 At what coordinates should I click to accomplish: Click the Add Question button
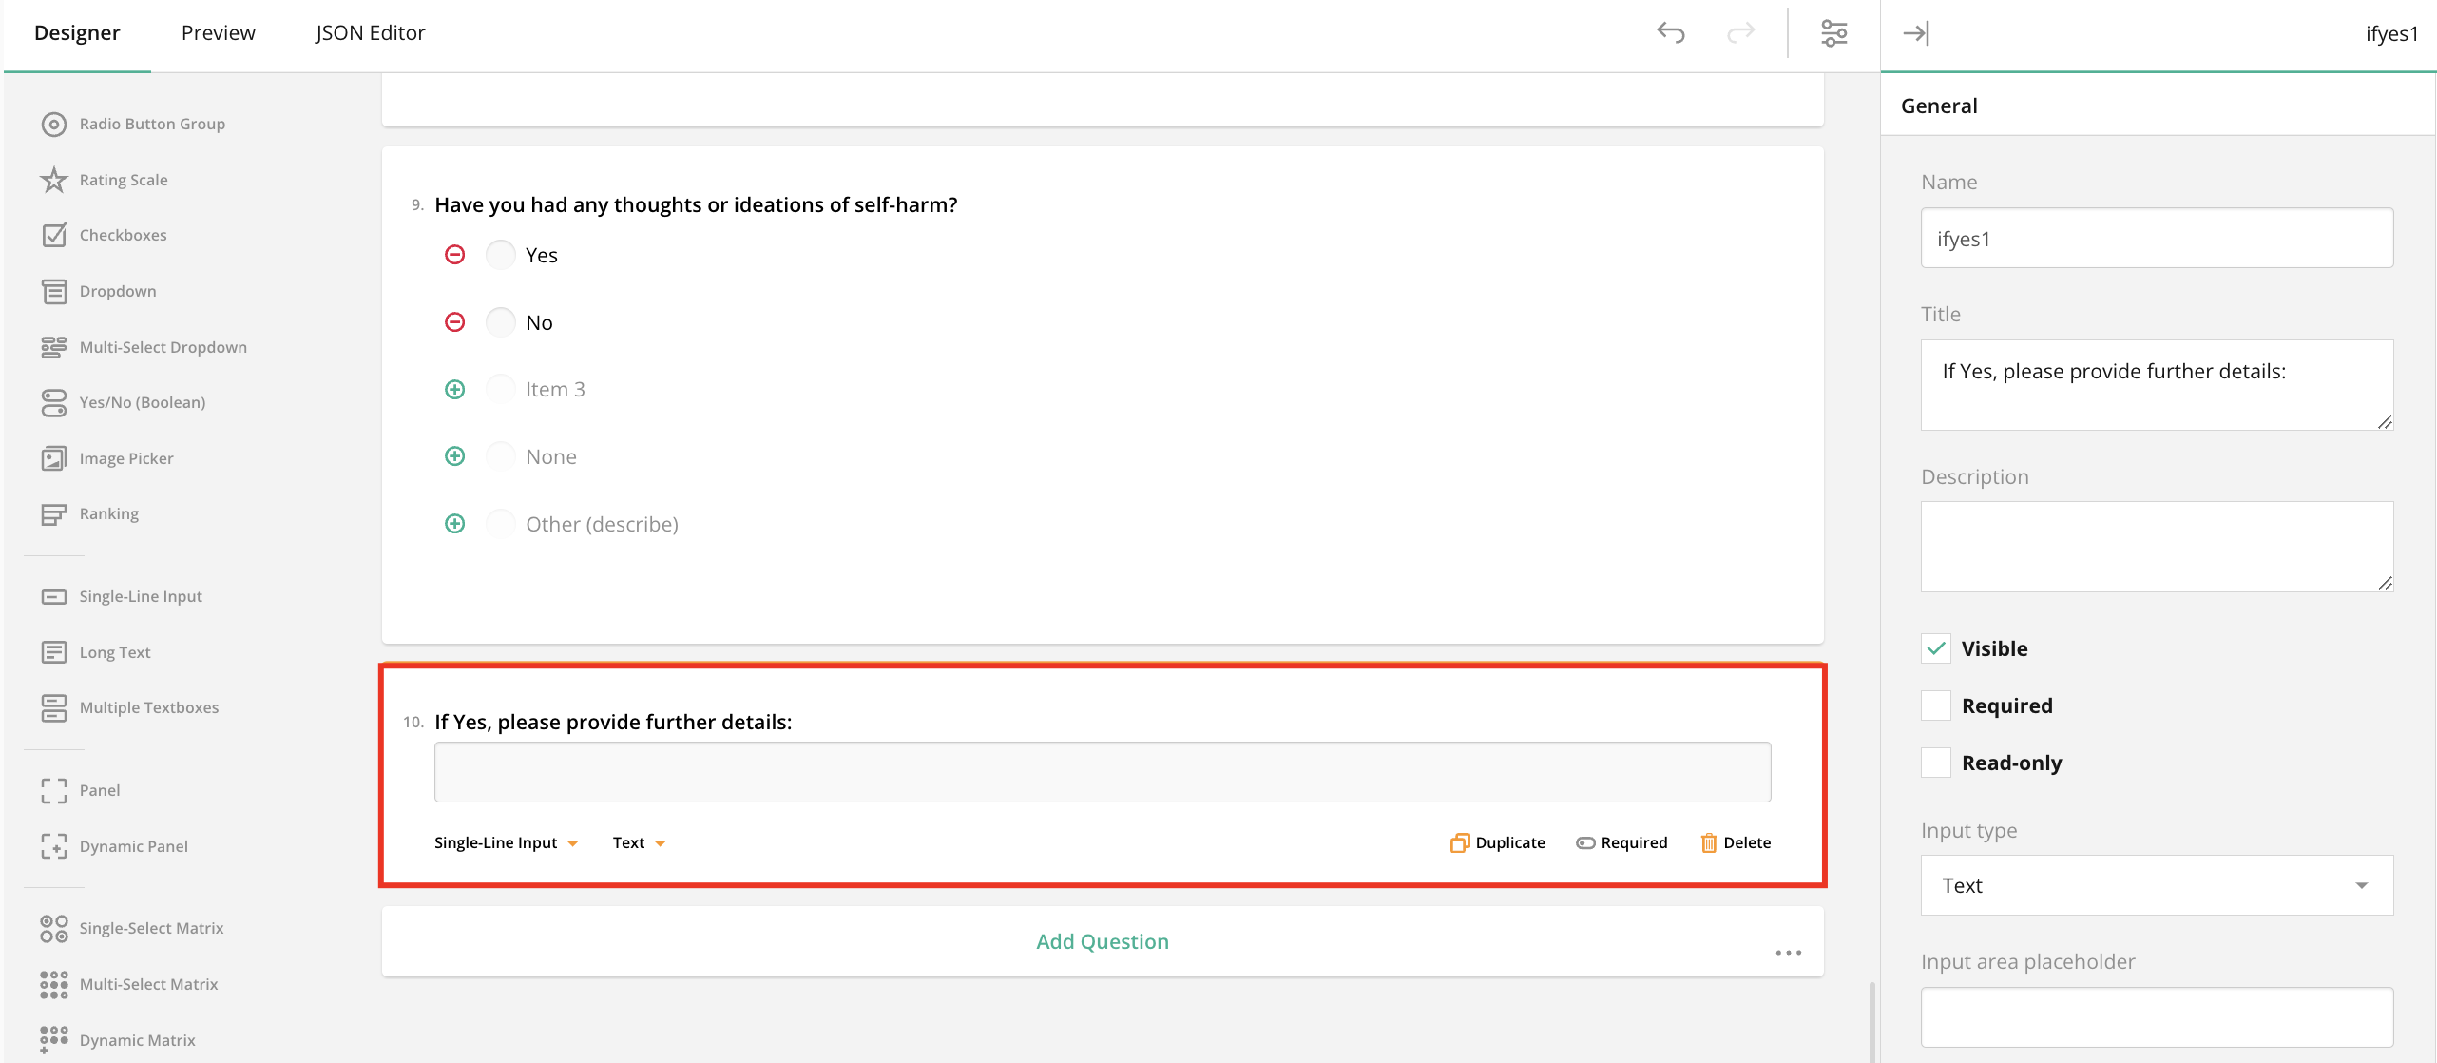pyautogui.click(x=1102, y=941)
